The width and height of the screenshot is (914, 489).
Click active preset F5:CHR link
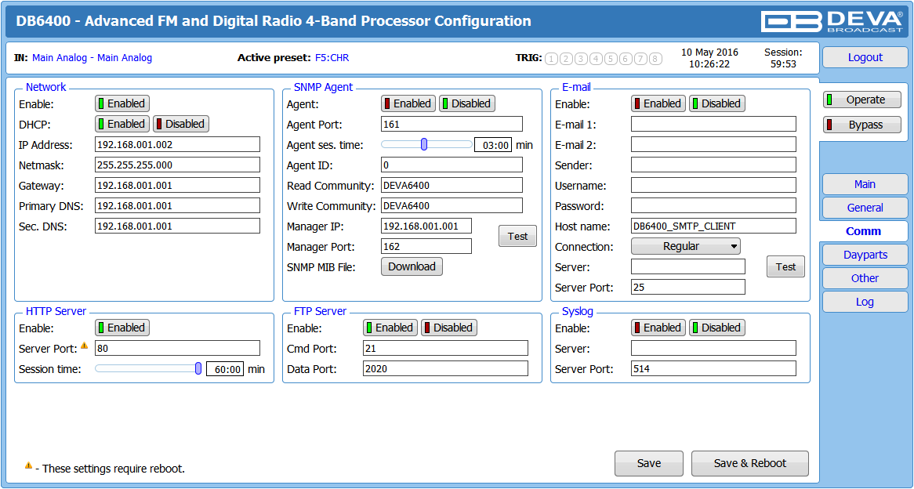(332, 58)
